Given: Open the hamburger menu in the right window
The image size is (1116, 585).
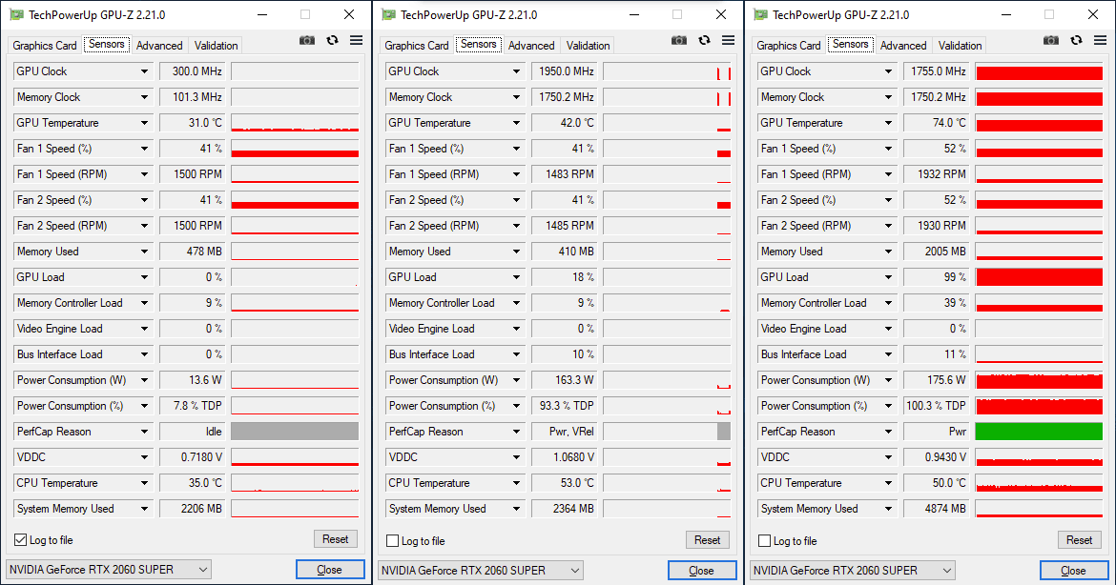Looking at the screenshot, I should [x=1100, y=40].
